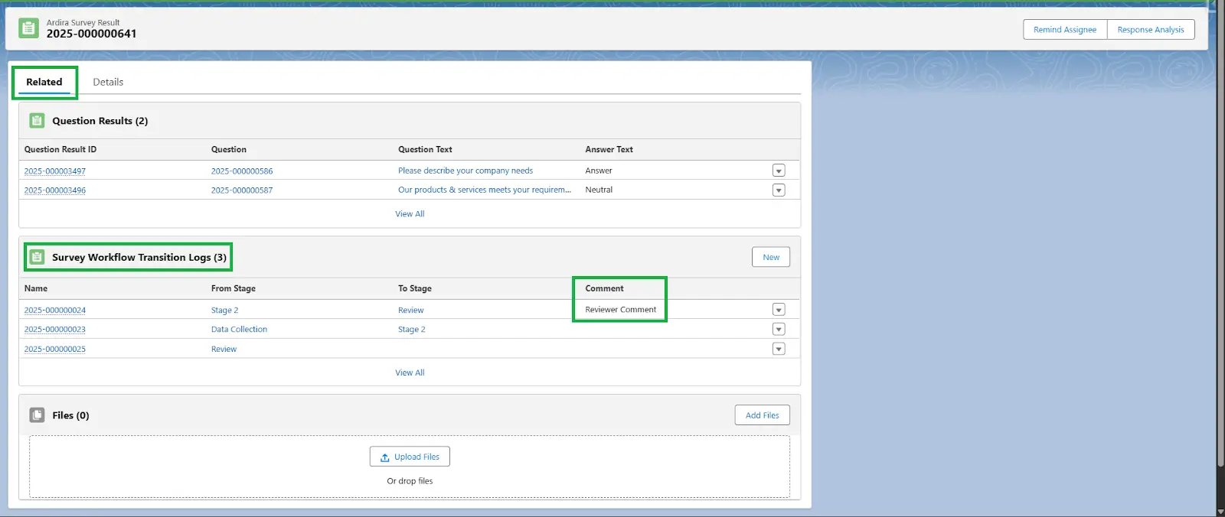Click the 'Reviewer Comment' cell

point(621,310)
